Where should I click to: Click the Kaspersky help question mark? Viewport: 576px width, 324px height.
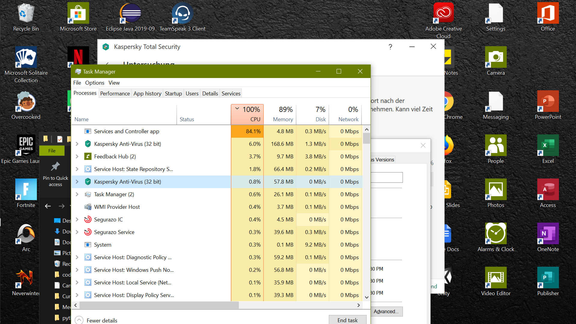(390, 47)
